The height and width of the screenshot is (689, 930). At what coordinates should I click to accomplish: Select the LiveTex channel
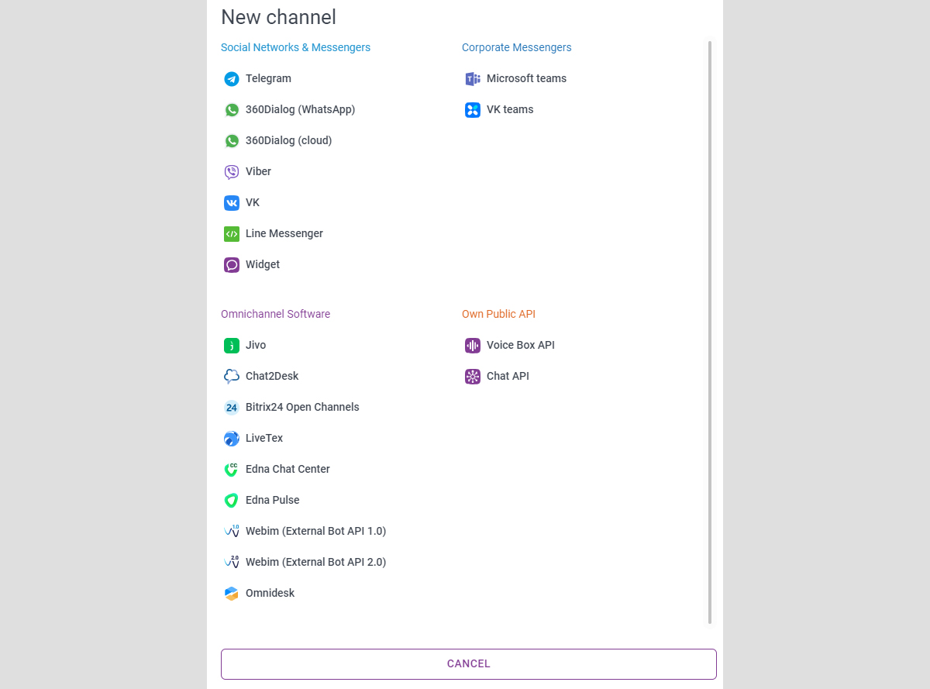pos(264,439)
